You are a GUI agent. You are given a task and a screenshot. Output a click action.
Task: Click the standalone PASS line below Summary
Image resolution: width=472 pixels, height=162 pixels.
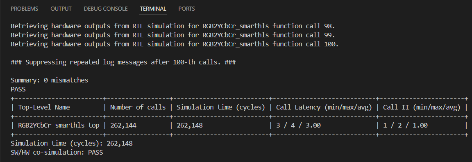click(x=18, y=89)
